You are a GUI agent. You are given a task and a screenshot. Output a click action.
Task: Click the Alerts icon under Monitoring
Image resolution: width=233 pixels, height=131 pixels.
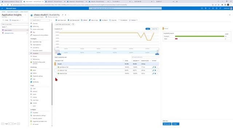pos(31,70)
